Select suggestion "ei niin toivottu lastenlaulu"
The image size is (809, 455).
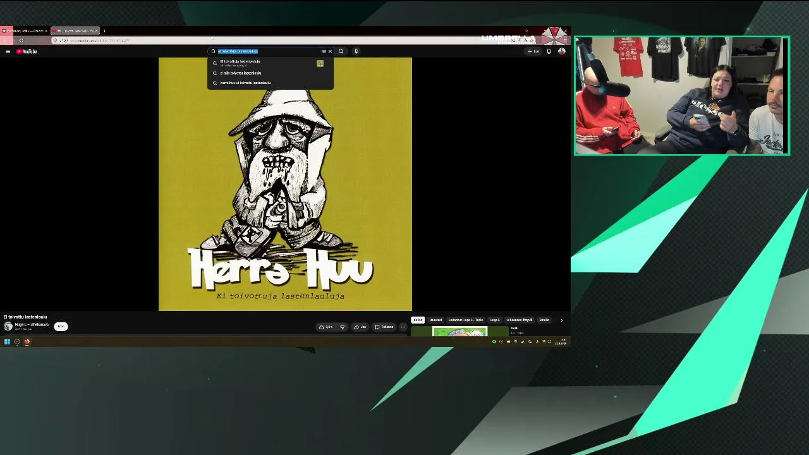coord(271,73)
